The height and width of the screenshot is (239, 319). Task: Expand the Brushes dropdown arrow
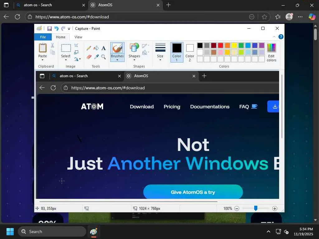[117, 60]
